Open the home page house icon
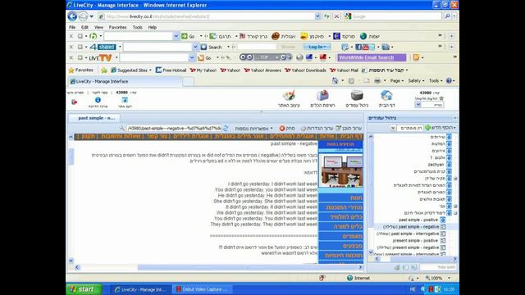This screenshot has width=525, height=295. click(x=386, y=96)
